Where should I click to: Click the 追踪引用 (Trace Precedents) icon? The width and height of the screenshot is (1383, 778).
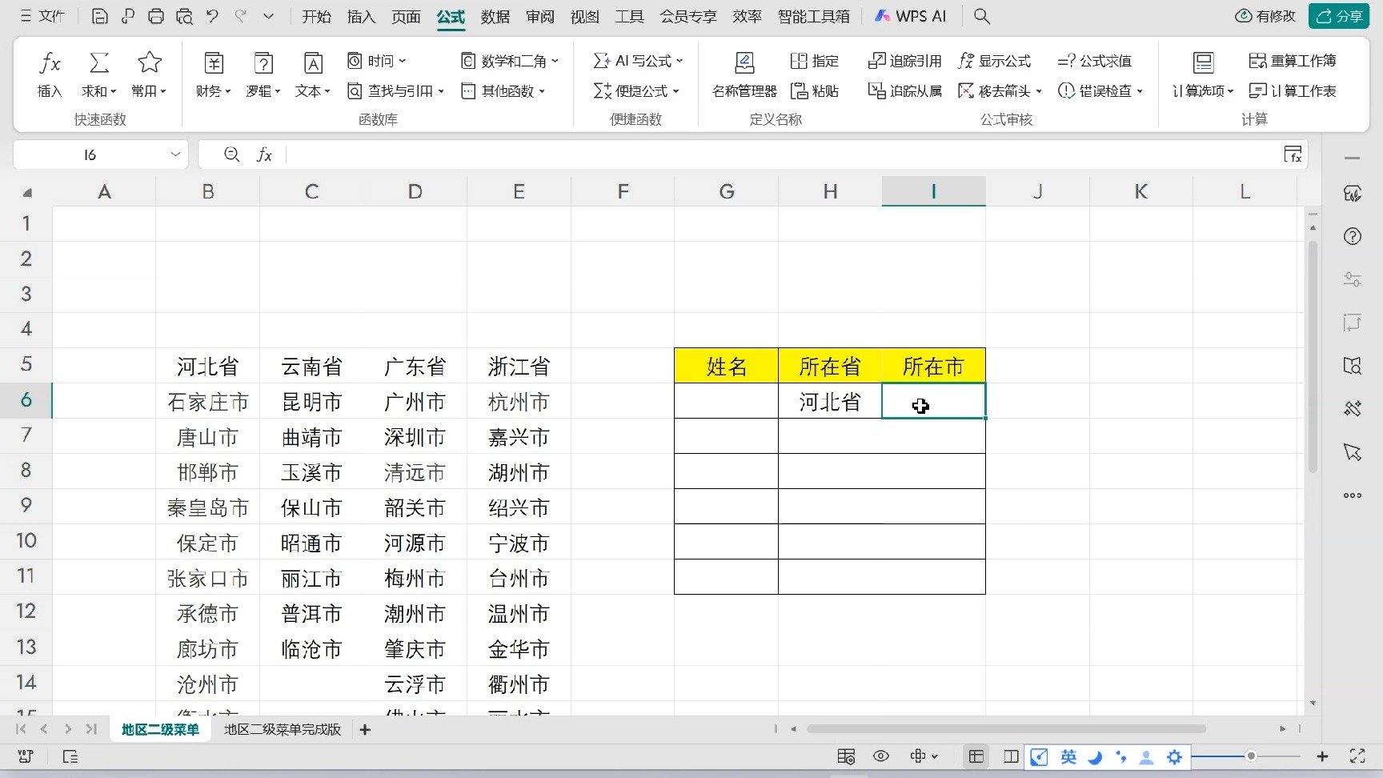903,60
